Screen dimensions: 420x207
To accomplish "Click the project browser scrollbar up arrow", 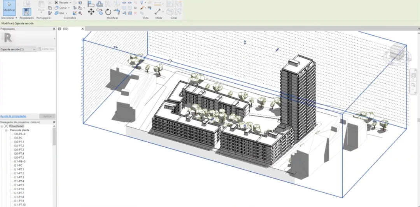I will click(x=54, y=126).
